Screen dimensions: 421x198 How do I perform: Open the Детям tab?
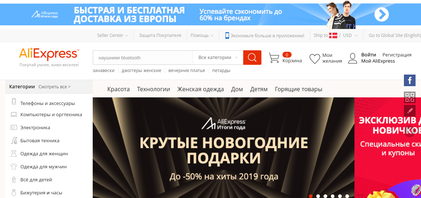pyautogui.click(x=259, y=89)
